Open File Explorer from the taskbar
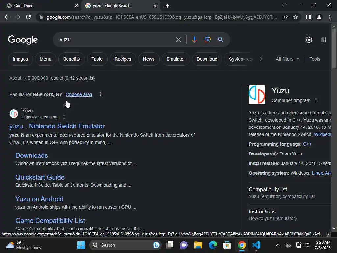 [x=198, y=245]
